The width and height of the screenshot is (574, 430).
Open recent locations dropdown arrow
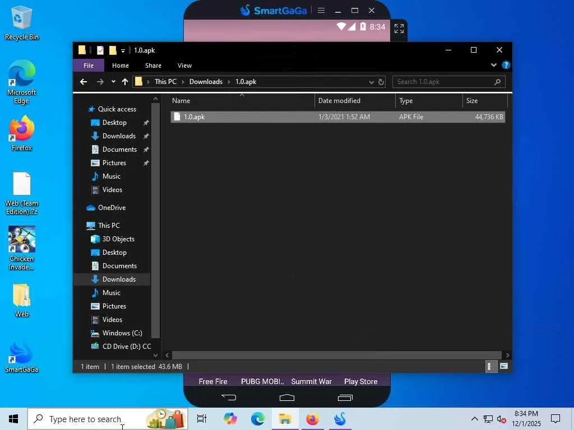pos(113,82)
